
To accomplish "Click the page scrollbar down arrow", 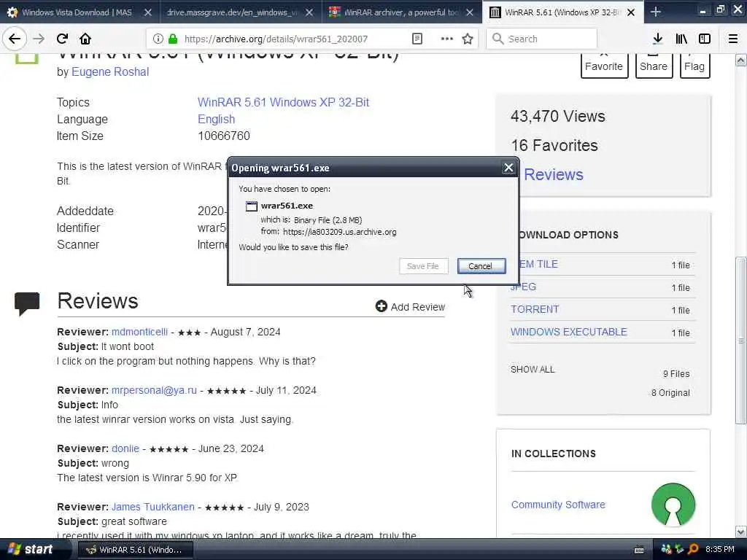I will [x=741, y=532].
